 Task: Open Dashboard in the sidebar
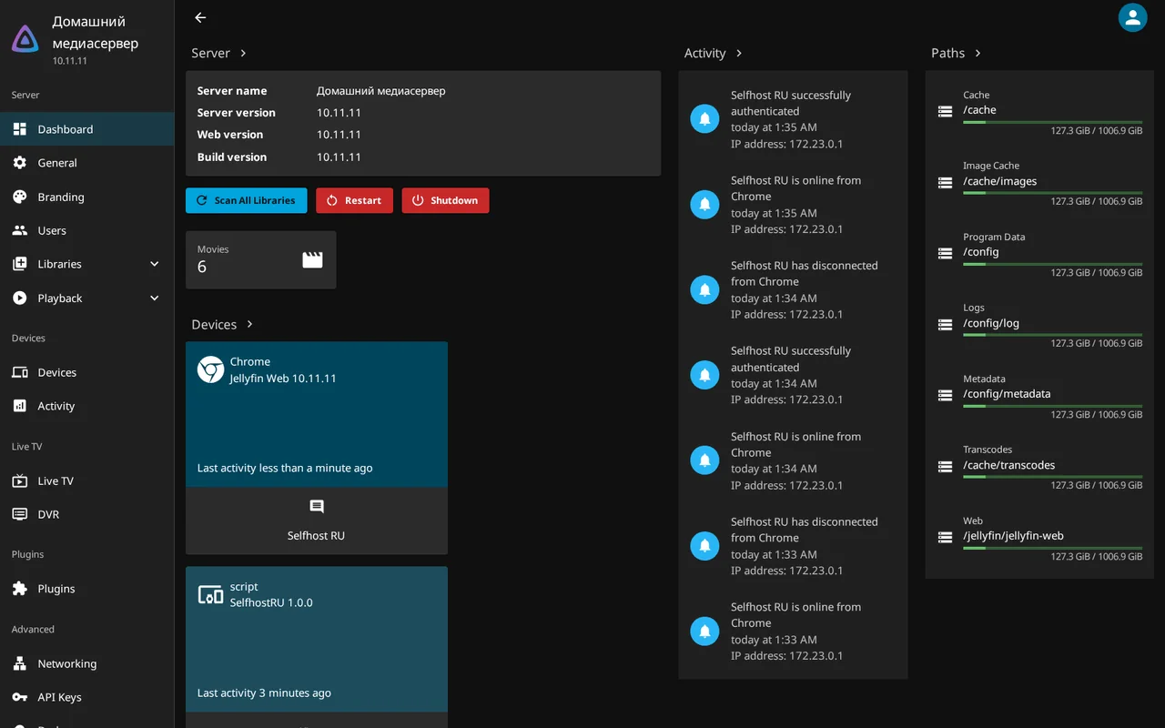87,129
